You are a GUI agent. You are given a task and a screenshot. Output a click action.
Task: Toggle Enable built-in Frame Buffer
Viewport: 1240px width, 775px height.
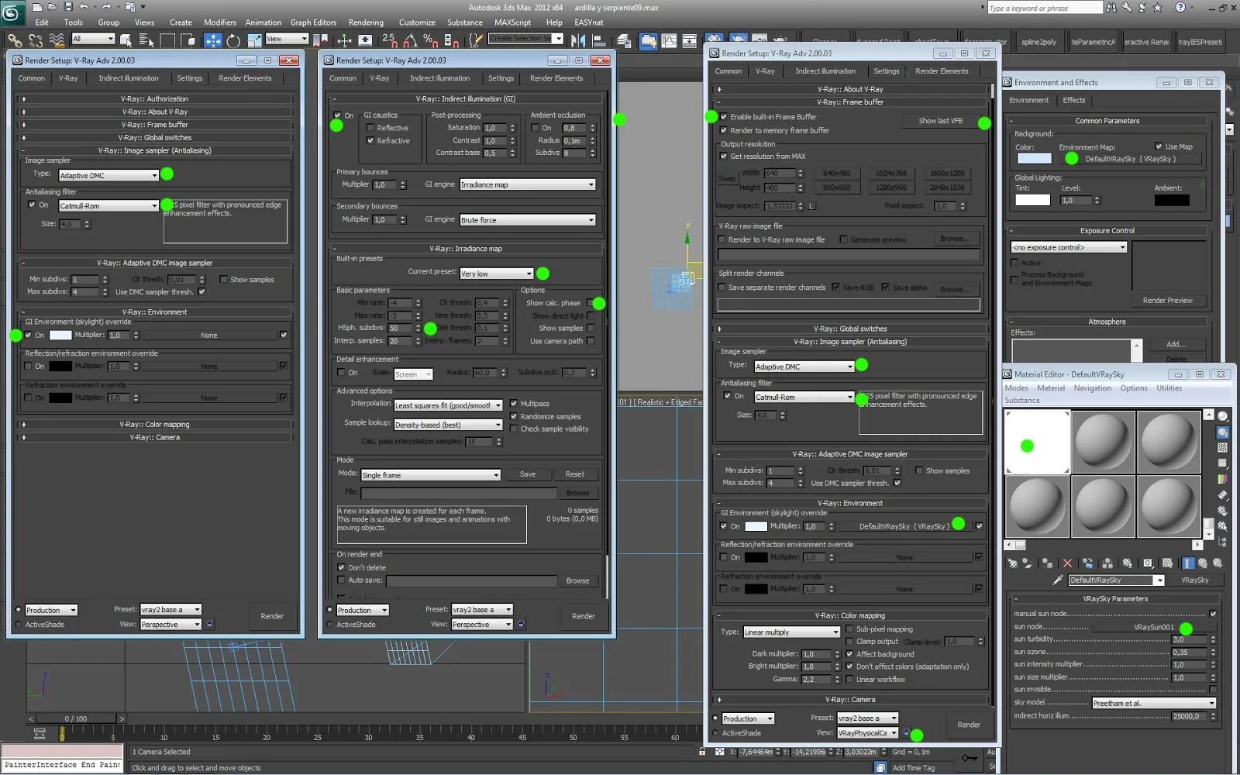coord(724,117)
